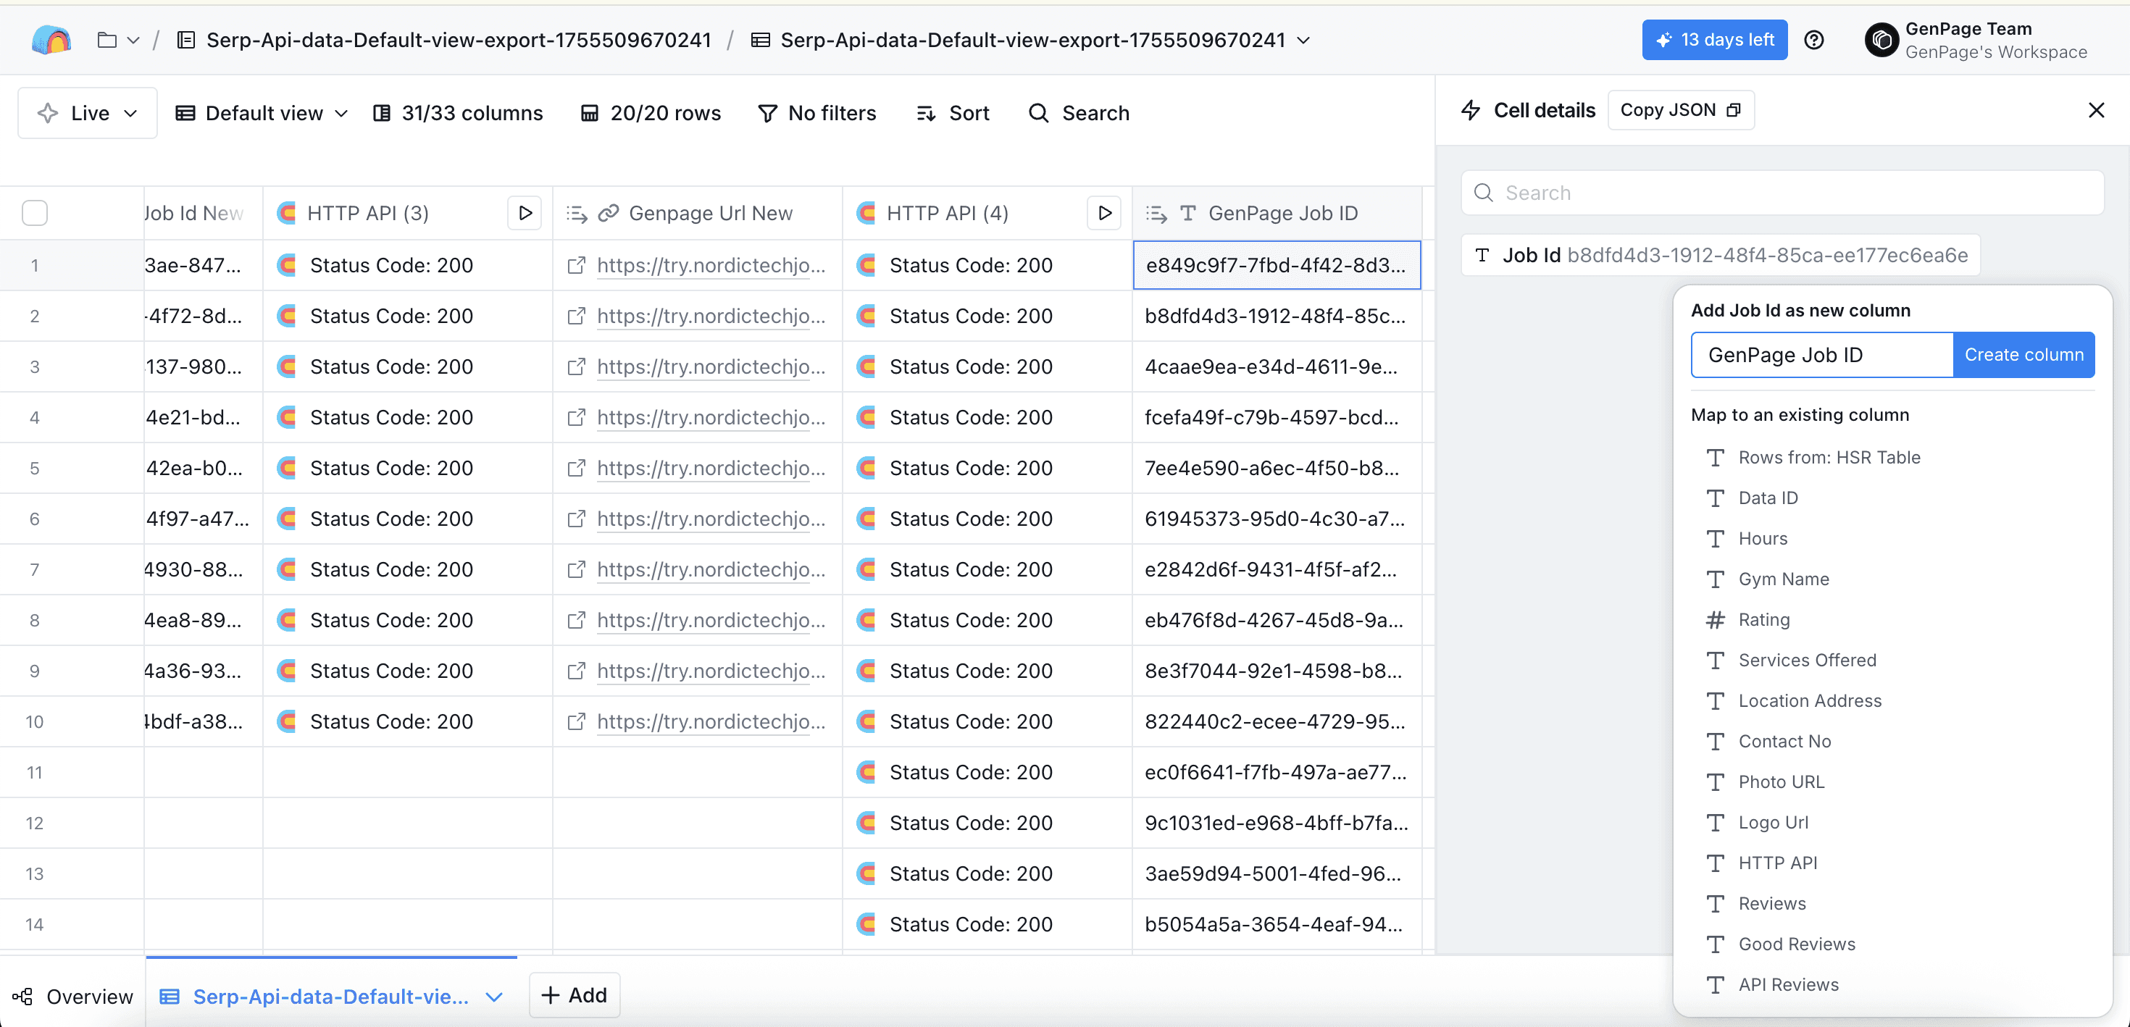Expand the folder breadcrumb chevron
The width and height of the screenshot is (2130, 1027).
pos(133,40)
